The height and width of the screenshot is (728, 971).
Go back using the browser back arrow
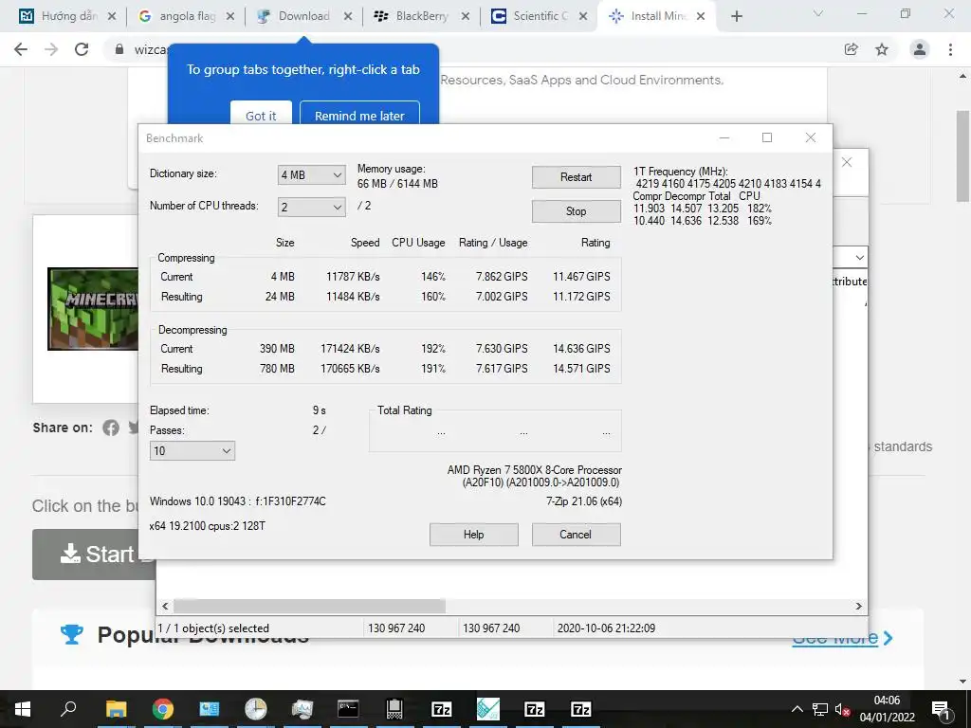pos(21,49)
